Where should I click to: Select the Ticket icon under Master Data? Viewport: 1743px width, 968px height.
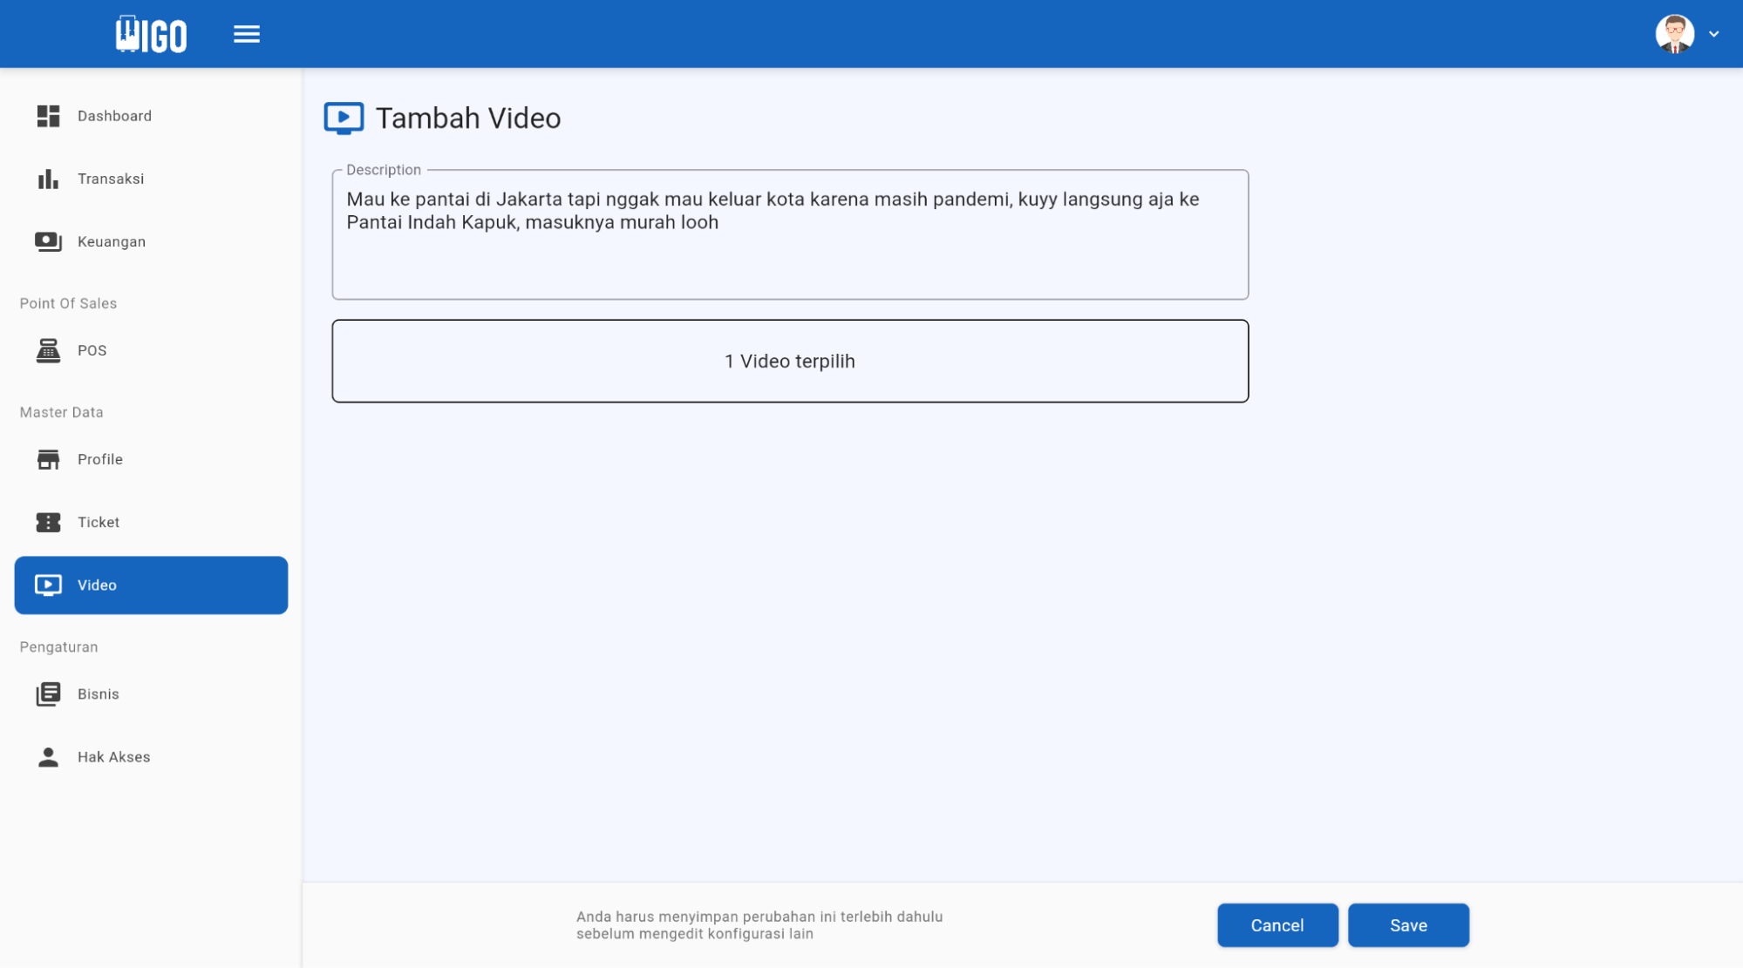pyautogui.click(x=47, y=522)
